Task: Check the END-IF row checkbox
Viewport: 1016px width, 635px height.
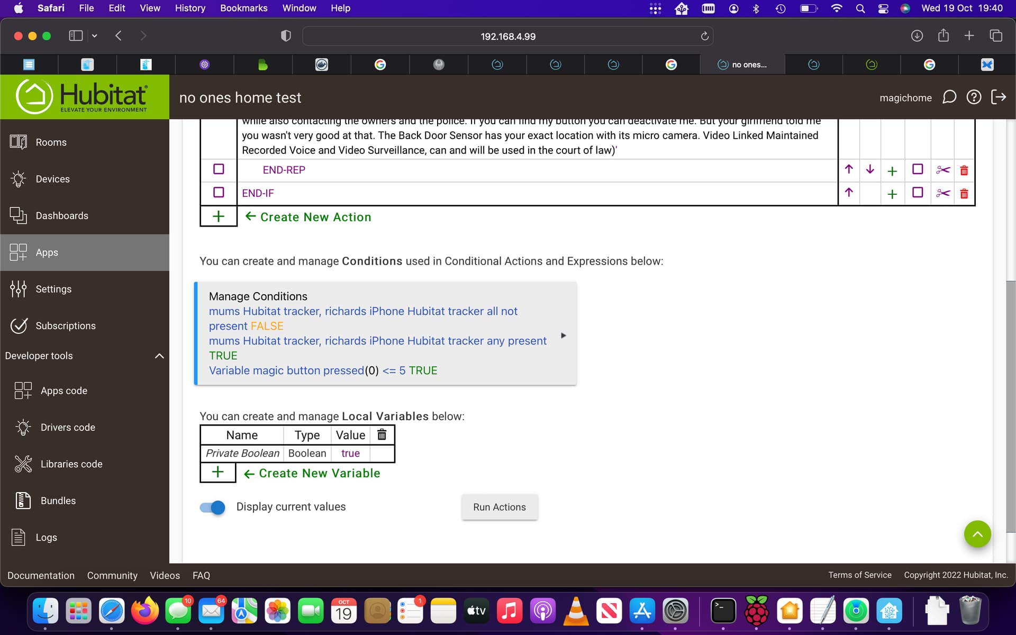Action: (x=219, y=193)
